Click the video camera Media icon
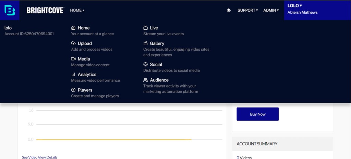Image resolution: width=351 pixels, height=159 pixels. [73, 59]
